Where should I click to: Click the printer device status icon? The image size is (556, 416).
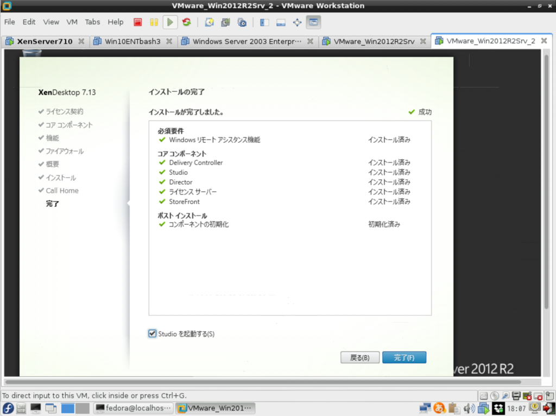point(516,396)
